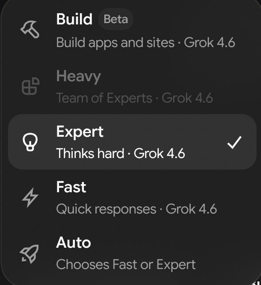Click "Team of Experts · Grok 4.6" subtitle
The height and width of the screenshot is (285, 261).
(134, 98)
